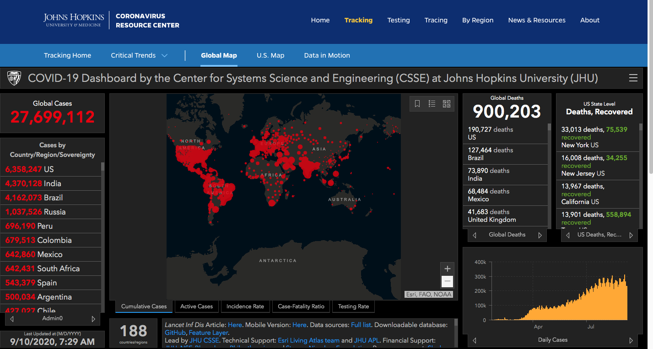Viewport: 653px width, 349px height.
Task: Switch to the Active Cases tab
Action: point(196,306)
